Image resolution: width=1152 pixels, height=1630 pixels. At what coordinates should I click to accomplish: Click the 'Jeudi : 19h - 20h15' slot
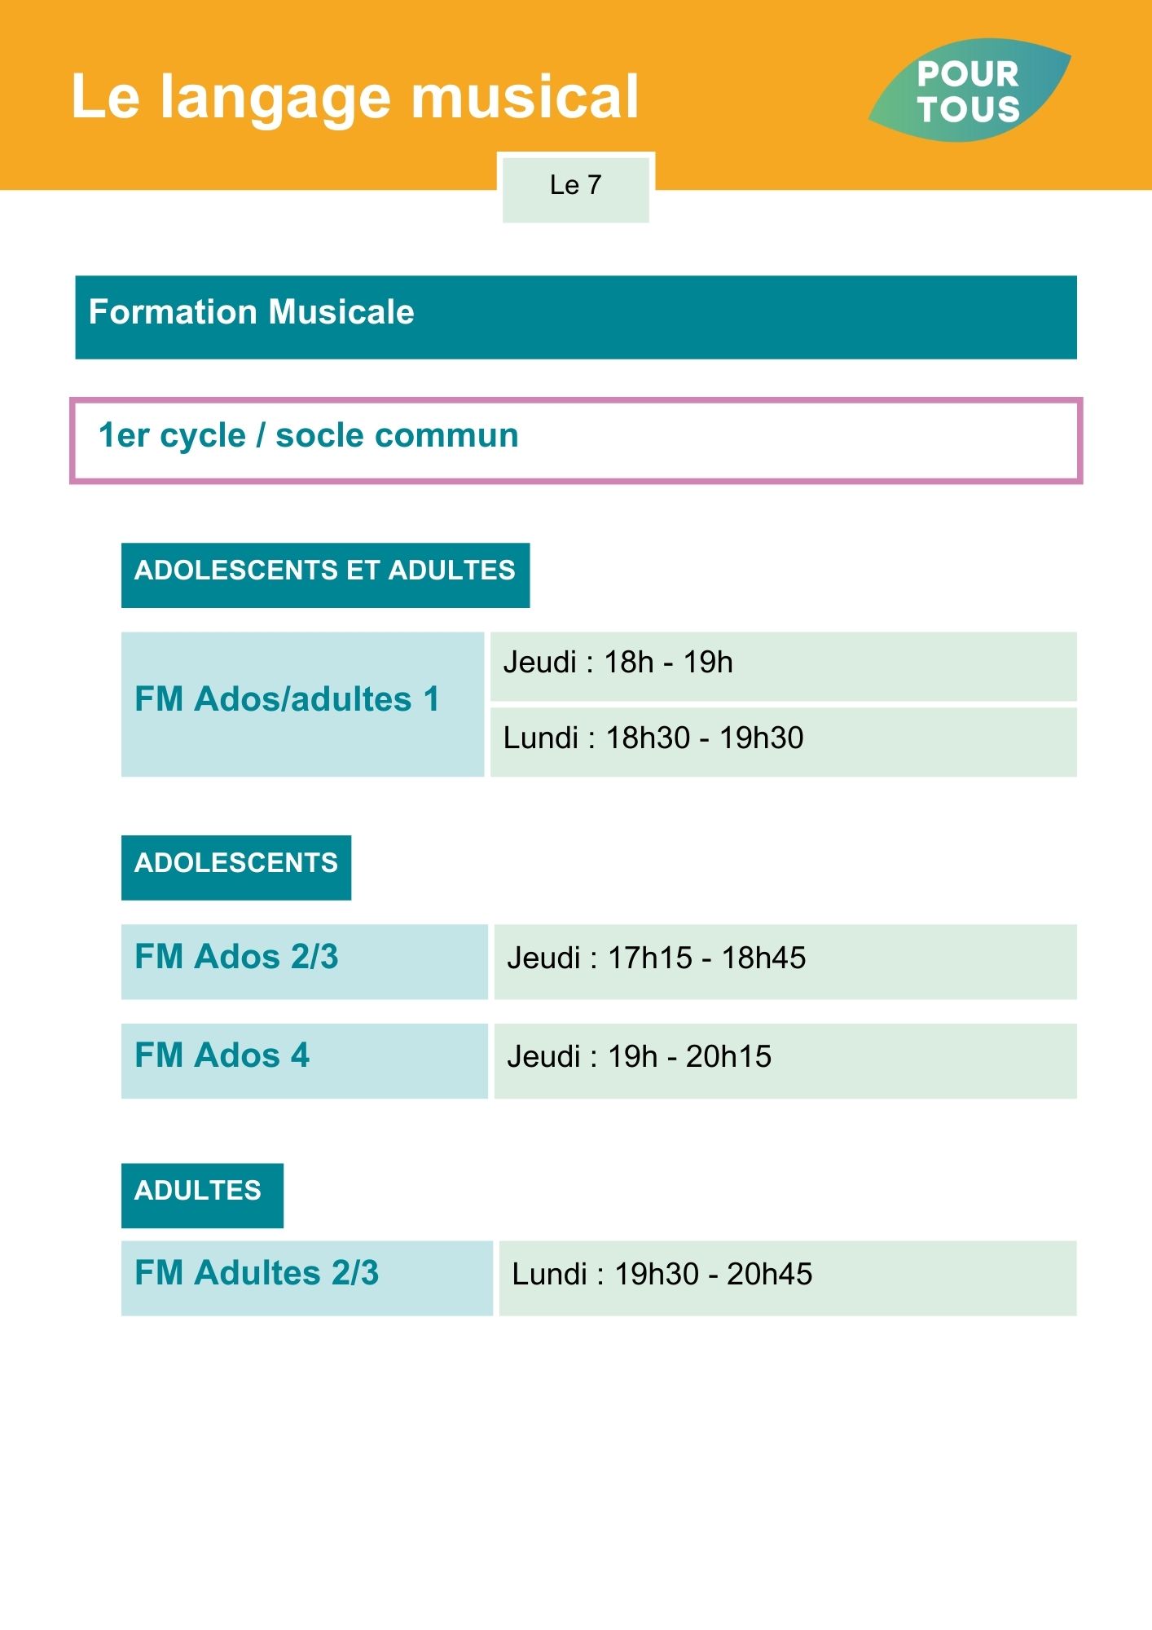(785, 1061)
